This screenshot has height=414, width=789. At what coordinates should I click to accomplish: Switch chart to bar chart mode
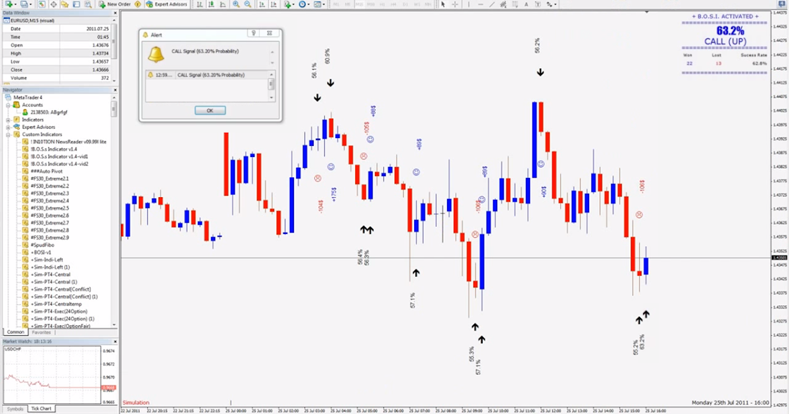click(x=199, y=4)
